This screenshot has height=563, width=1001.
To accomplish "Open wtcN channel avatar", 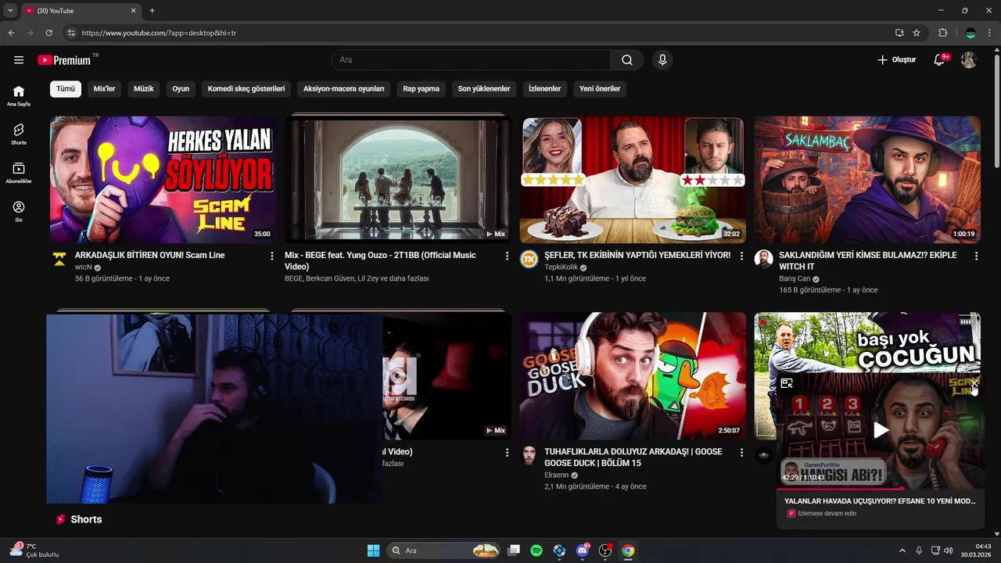I will tap(59, 260).
